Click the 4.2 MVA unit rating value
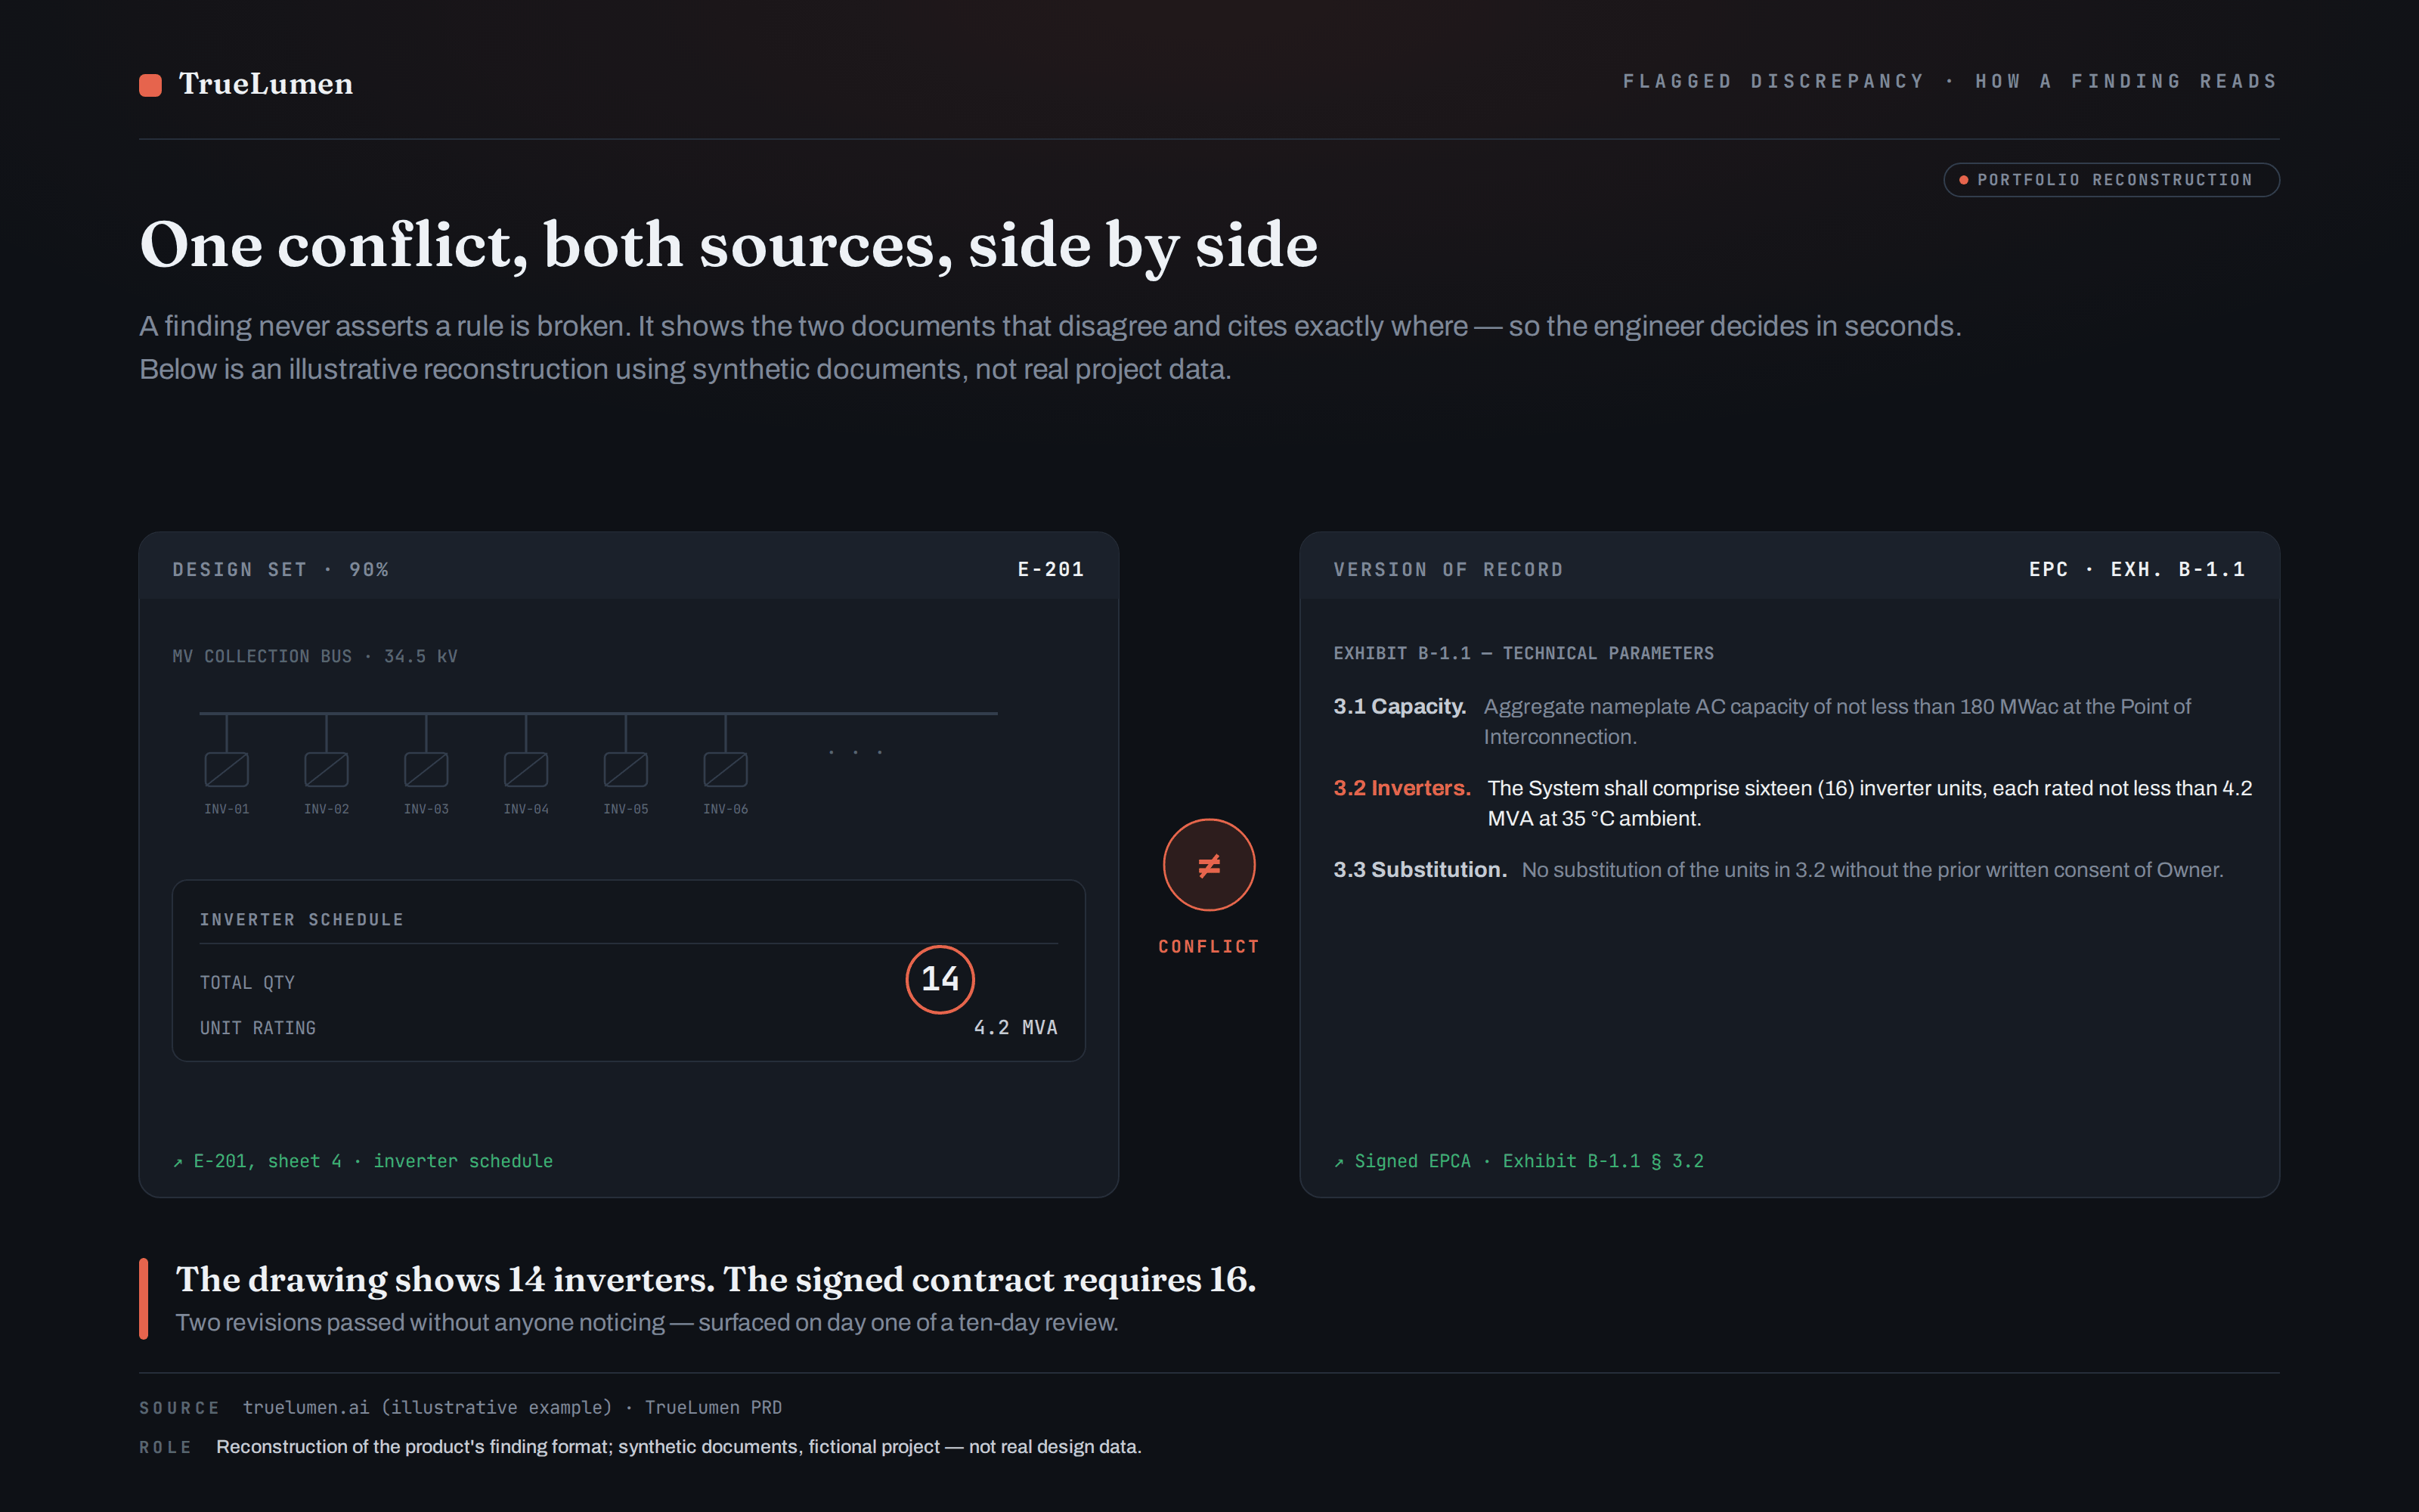Viewport: 2419px width, 1512px height. [x=1015, y=1028]
